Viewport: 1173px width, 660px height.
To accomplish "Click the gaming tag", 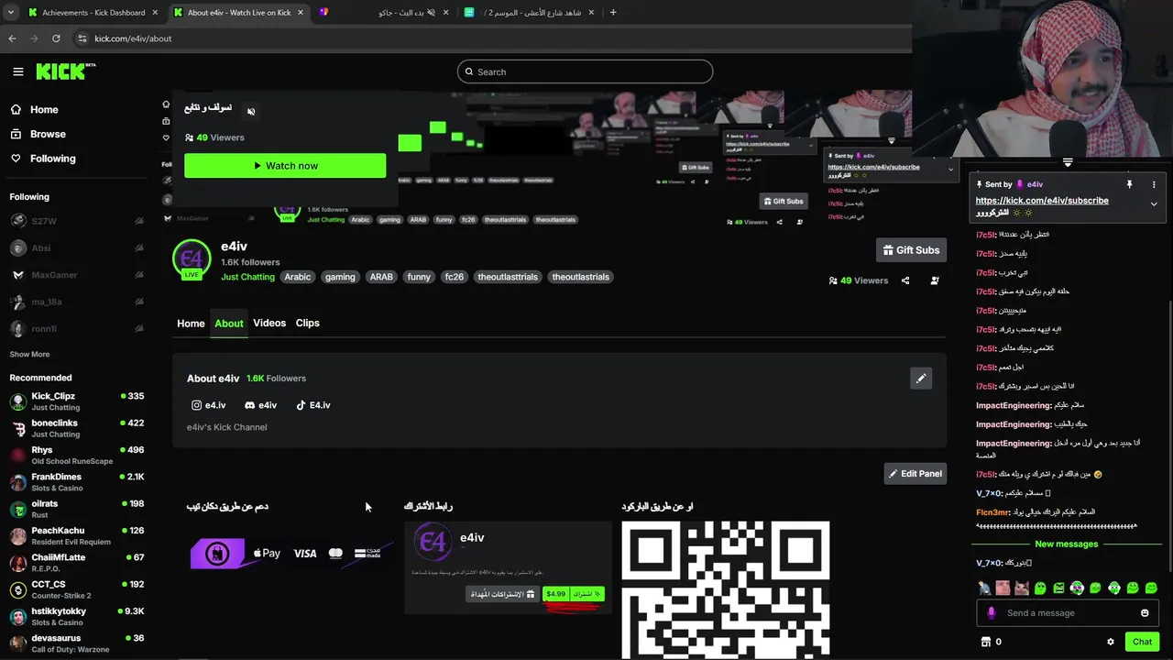I will [340, 277].
